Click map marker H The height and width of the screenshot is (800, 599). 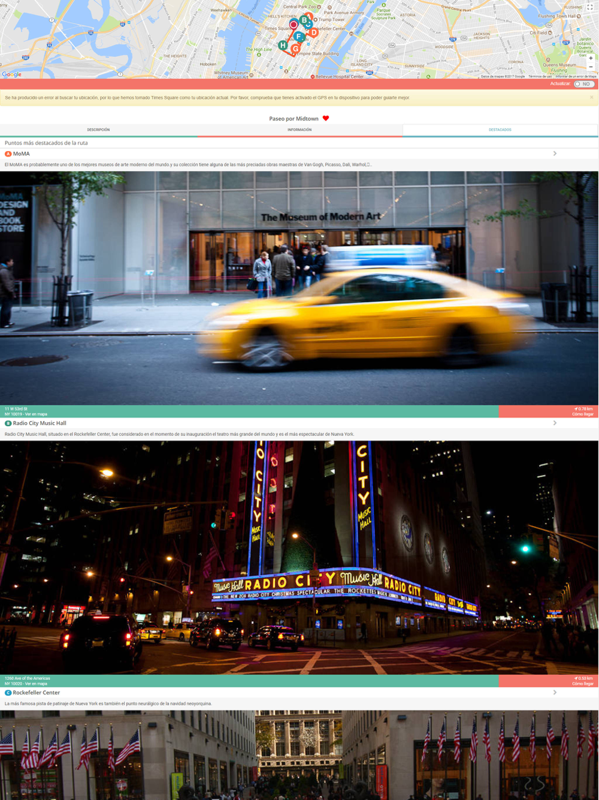(283, 45)
